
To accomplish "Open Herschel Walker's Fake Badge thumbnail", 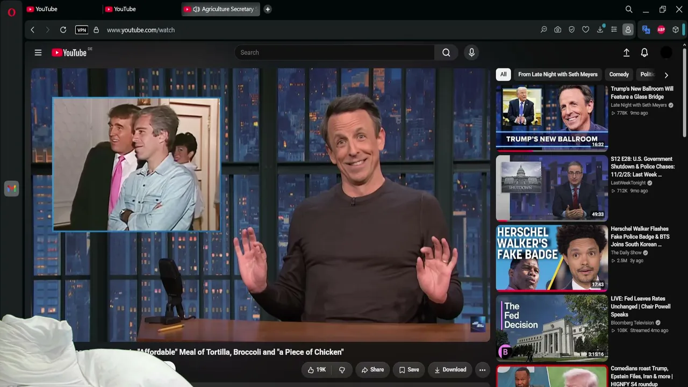I will 552,257.
